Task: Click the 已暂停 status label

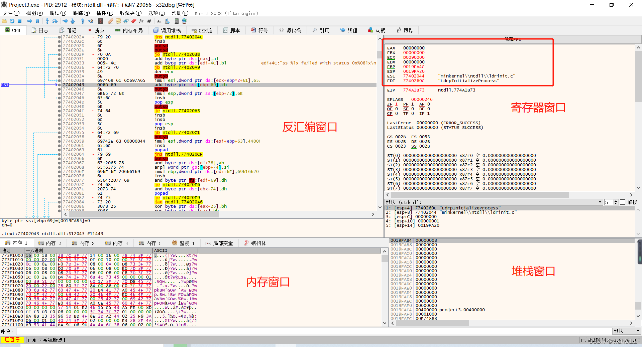Action: pos(12,340)
